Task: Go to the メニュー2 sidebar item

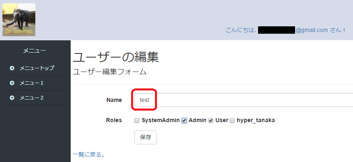Action: click(35, 98)
